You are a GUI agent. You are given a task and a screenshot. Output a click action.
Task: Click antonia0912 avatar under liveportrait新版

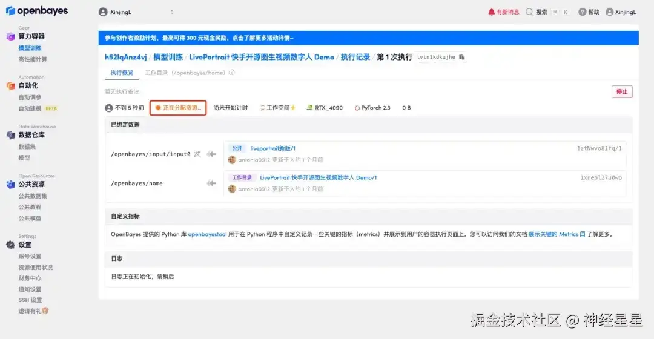click(x=232, y=160)
